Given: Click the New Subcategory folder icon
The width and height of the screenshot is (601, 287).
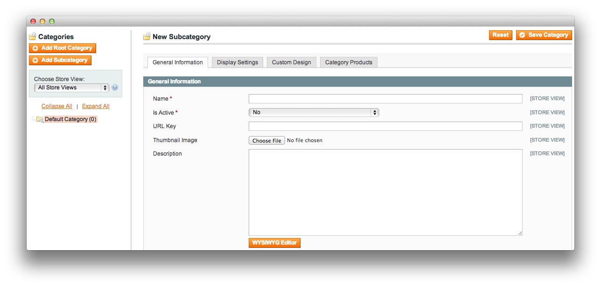Looking at the screenshot, I should pyautogui.click(x=147, y=37).
